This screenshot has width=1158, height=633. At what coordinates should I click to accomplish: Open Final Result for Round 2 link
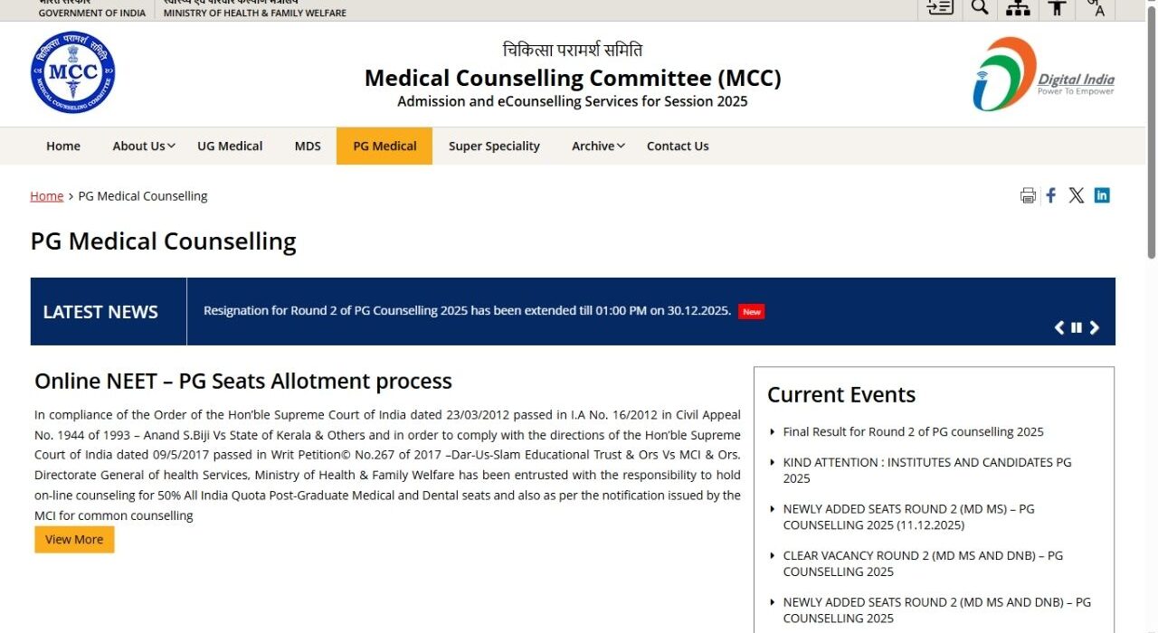tap(912, 431)
